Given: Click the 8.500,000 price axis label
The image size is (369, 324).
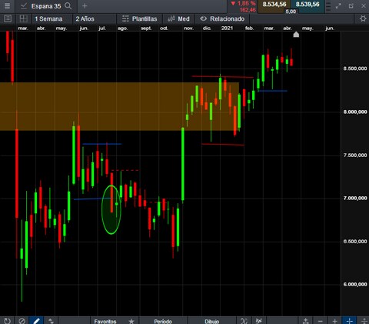Looking at the screenshot, I should (355, 68).
